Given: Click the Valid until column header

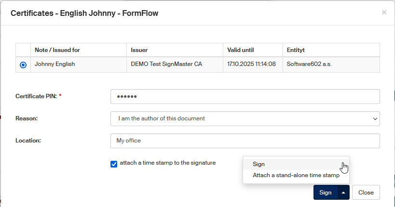Looking at the screenshot, I should (241, 50).
